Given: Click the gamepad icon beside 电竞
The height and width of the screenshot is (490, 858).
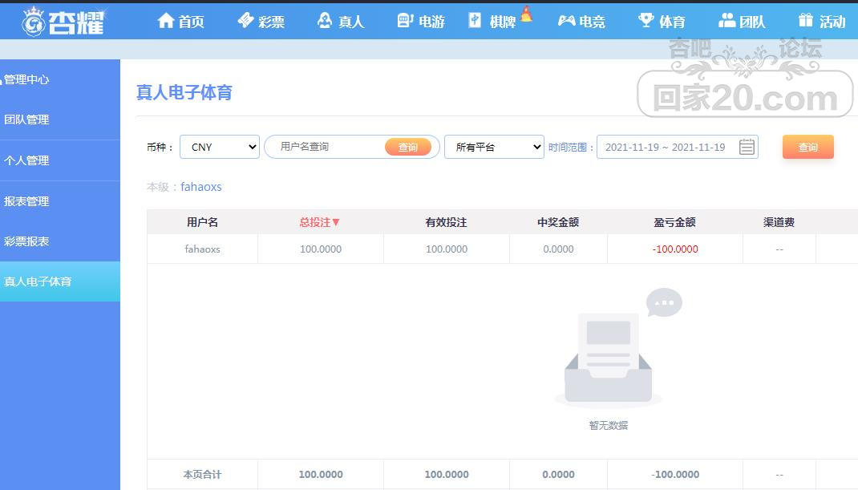Looking at the screenshot, I should coord(566,21).
